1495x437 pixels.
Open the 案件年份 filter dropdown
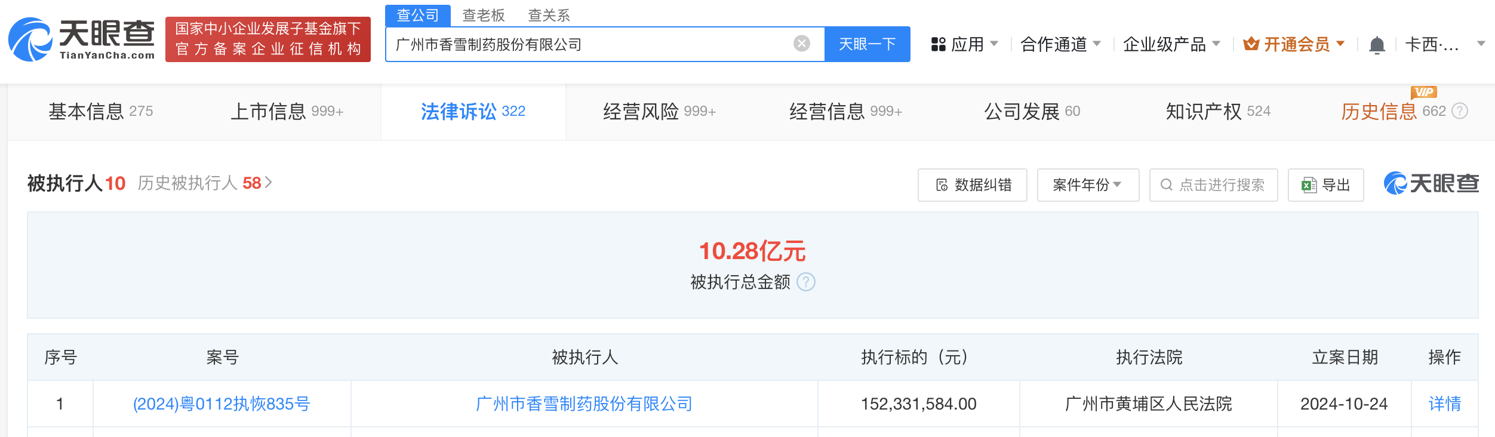[x=1088, y=185]
